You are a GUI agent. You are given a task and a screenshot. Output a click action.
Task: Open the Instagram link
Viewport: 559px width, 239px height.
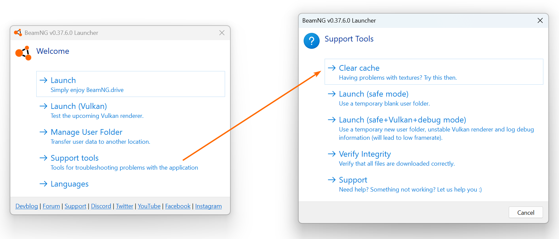[208, 206]
